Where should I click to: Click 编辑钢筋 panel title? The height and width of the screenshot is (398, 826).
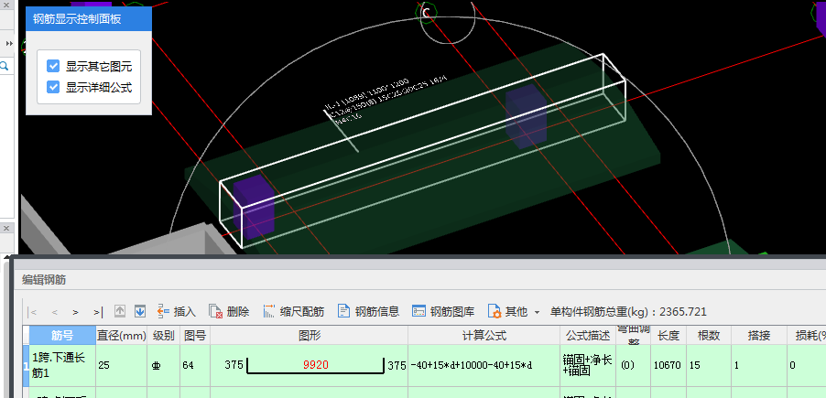tap(44, 280)
